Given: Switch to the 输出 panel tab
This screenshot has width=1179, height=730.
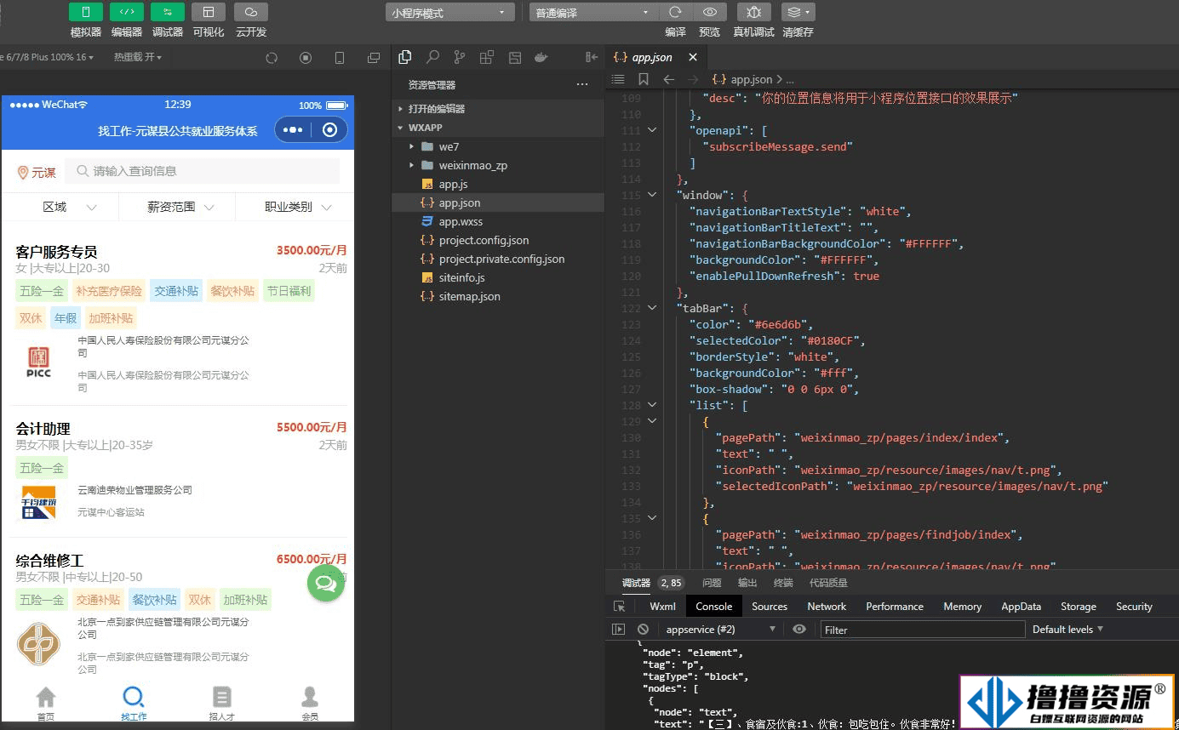Looking at the screenshot, I should click(747, 583).
